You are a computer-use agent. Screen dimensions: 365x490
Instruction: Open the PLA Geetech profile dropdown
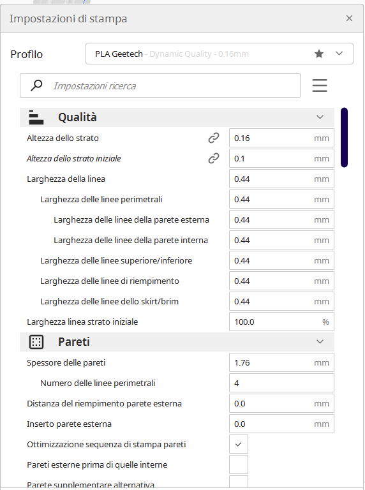(x=220, y=54)
